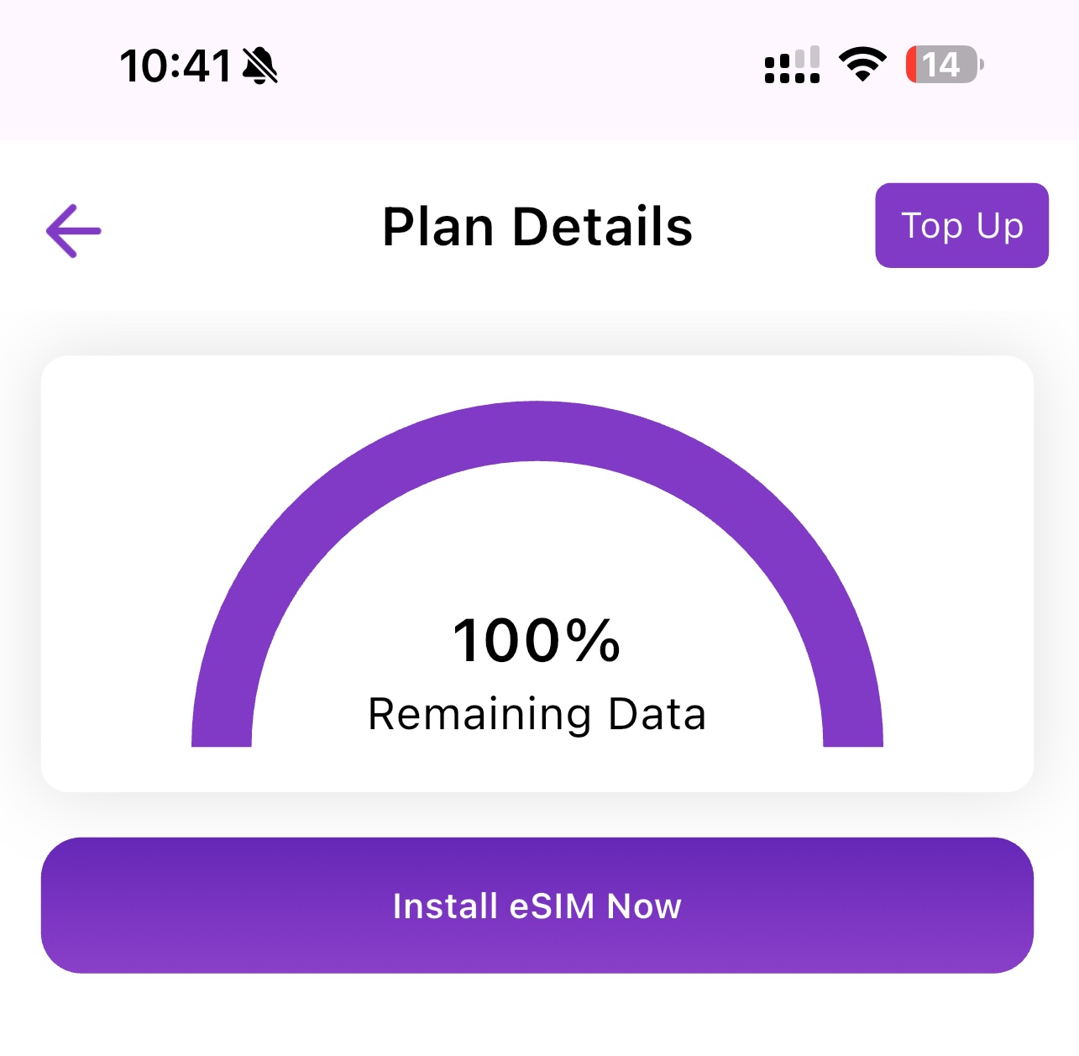Tap the percent sign in the gauge

click(594, 640)
